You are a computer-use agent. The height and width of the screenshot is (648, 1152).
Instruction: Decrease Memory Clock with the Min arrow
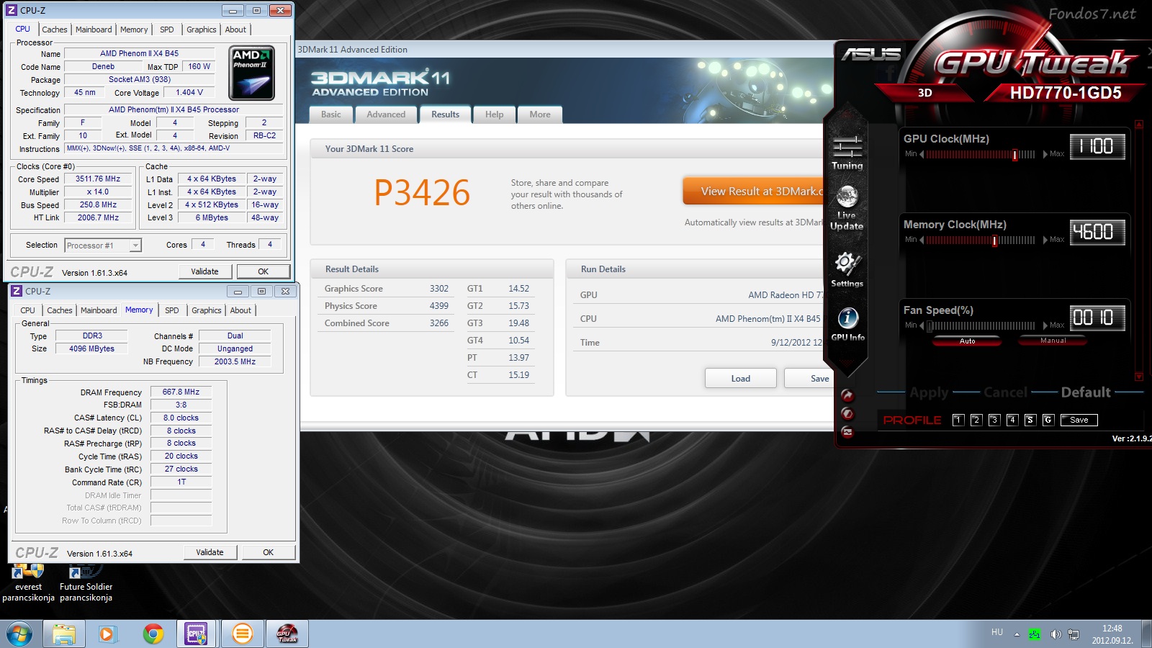922,240
